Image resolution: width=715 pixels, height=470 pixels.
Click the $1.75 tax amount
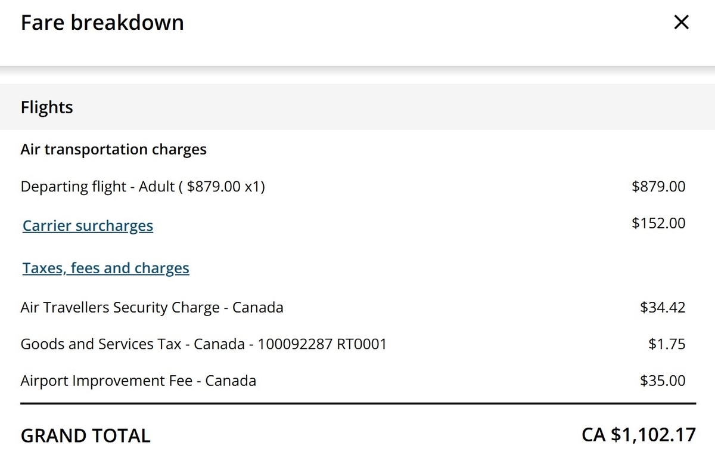pos(667,344)
